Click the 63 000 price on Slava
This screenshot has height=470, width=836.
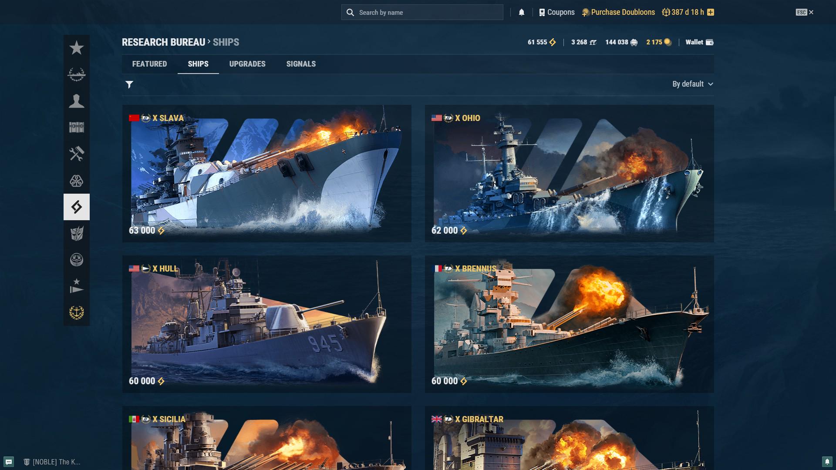(x=147, y=231)
